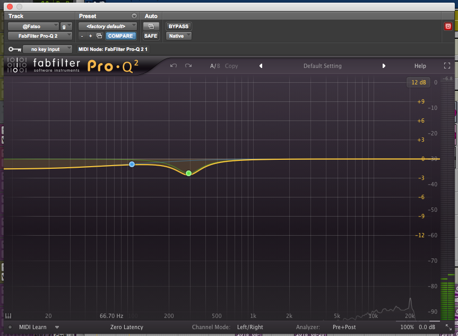Open the factory default preset dropdown
The image size is (458, 336).
click(x=108, y=27)
